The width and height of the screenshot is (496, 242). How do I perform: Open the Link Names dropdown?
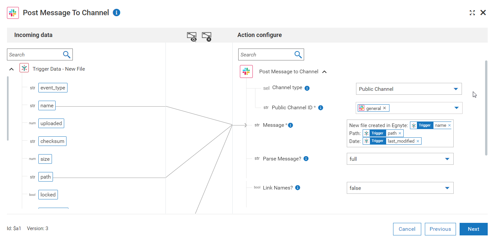448,188
